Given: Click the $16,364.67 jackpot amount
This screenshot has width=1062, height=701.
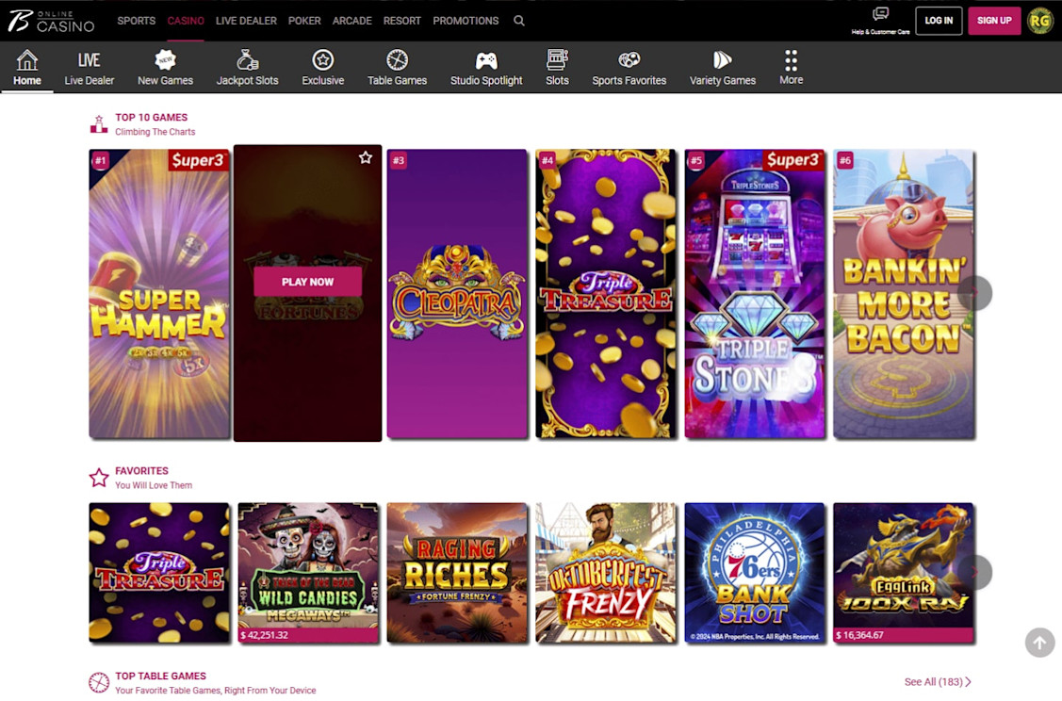Looking at the screenshot, I should (859, 635).
